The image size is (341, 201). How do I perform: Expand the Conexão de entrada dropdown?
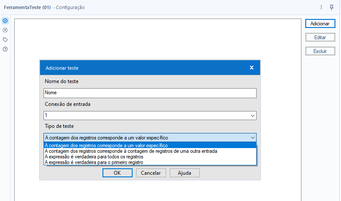click(x=252, y=116)
